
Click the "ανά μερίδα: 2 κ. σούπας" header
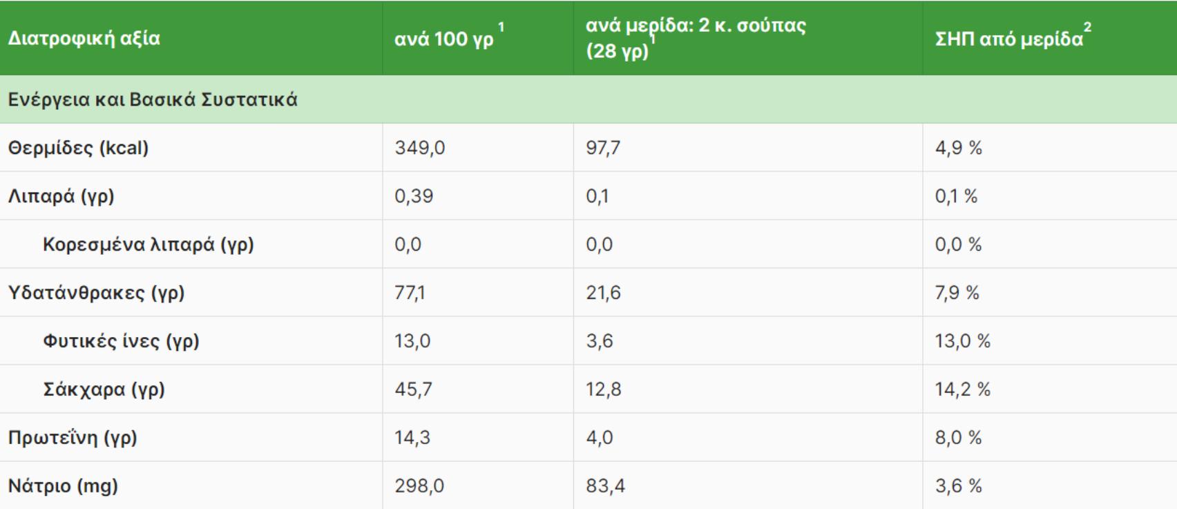tap(696, 26)
